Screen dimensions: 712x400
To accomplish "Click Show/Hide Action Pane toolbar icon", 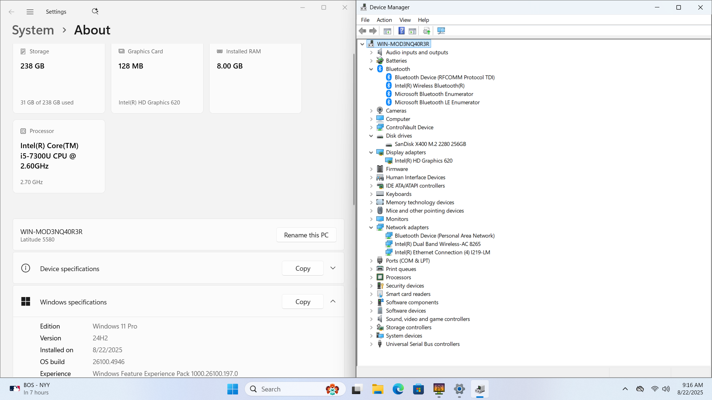I will pyautogui.click(x=412, y=31).
